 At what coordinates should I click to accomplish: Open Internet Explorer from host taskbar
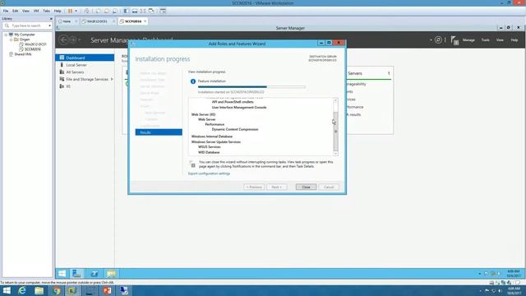(22, 290)
